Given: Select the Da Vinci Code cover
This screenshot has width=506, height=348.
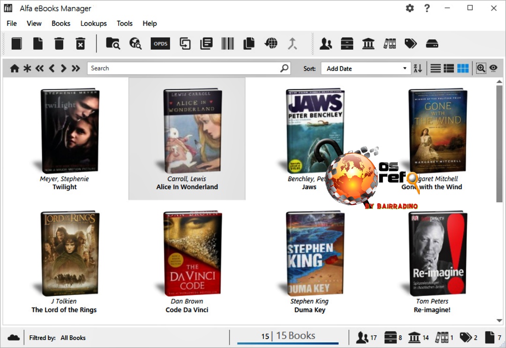Looking at the screenshot, I should tap(193, 253).
